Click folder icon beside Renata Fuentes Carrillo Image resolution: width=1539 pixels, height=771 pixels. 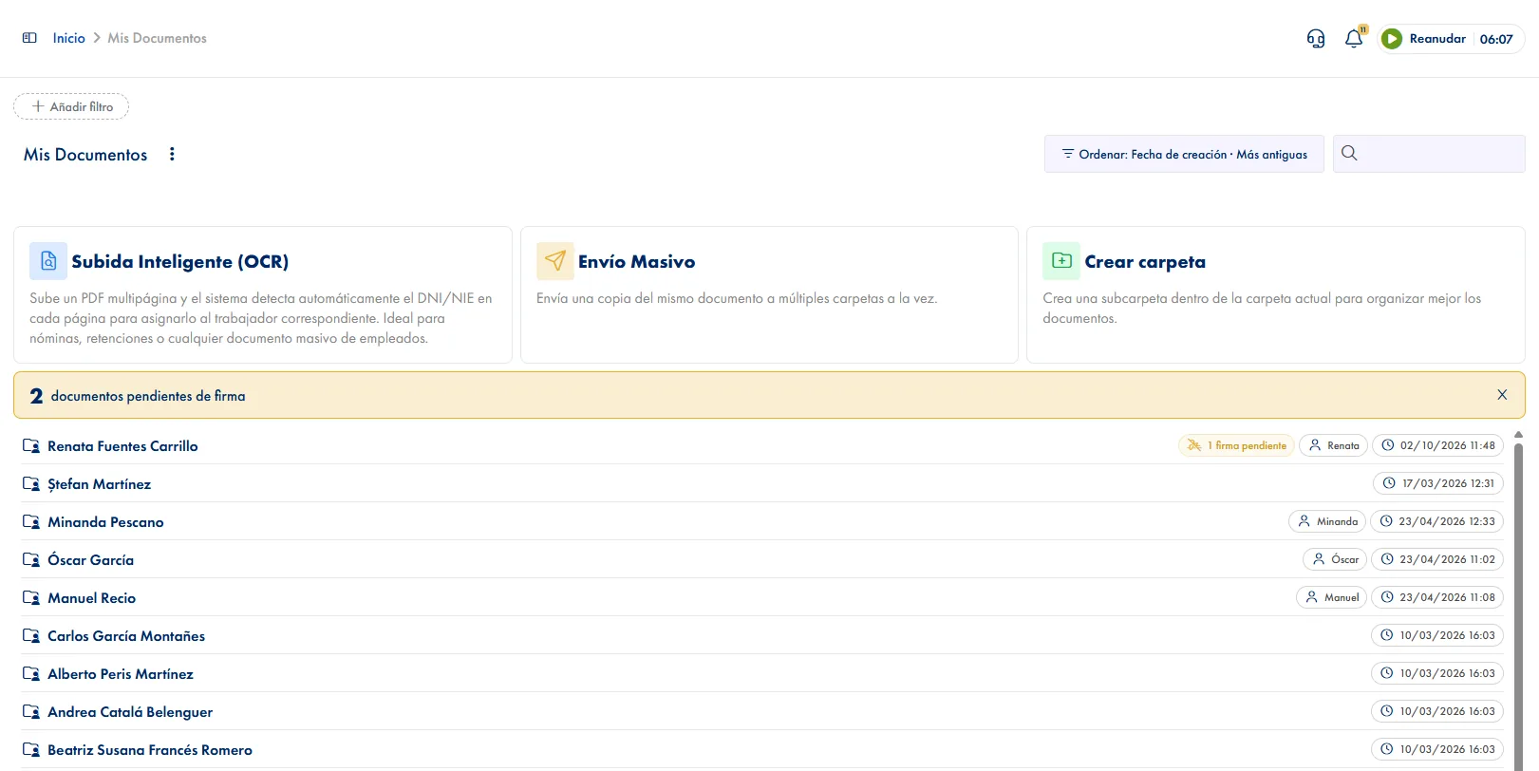[x=31, y=445]
